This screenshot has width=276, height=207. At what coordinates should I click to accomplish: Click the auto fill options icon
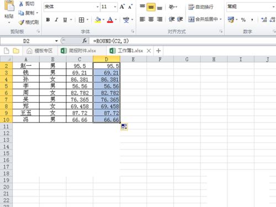[x=124, y=126]
